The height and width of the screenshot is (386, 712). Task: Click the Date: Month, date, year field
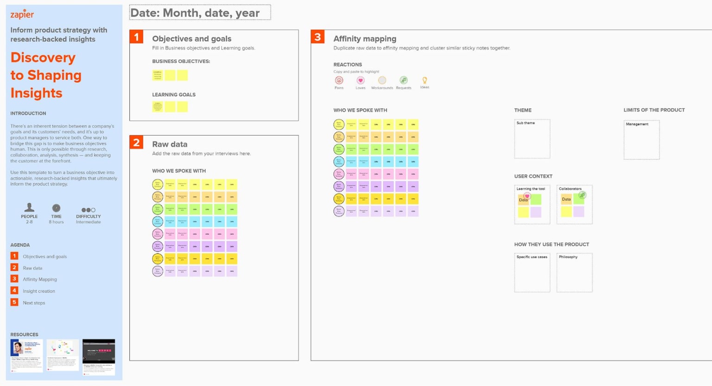point(200,13)
